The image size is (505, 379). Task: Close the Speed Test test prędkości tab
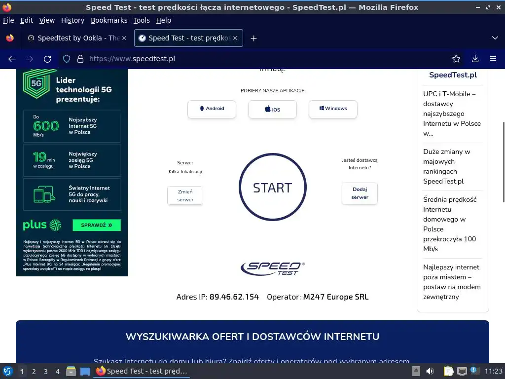click(x=235, y=38)
